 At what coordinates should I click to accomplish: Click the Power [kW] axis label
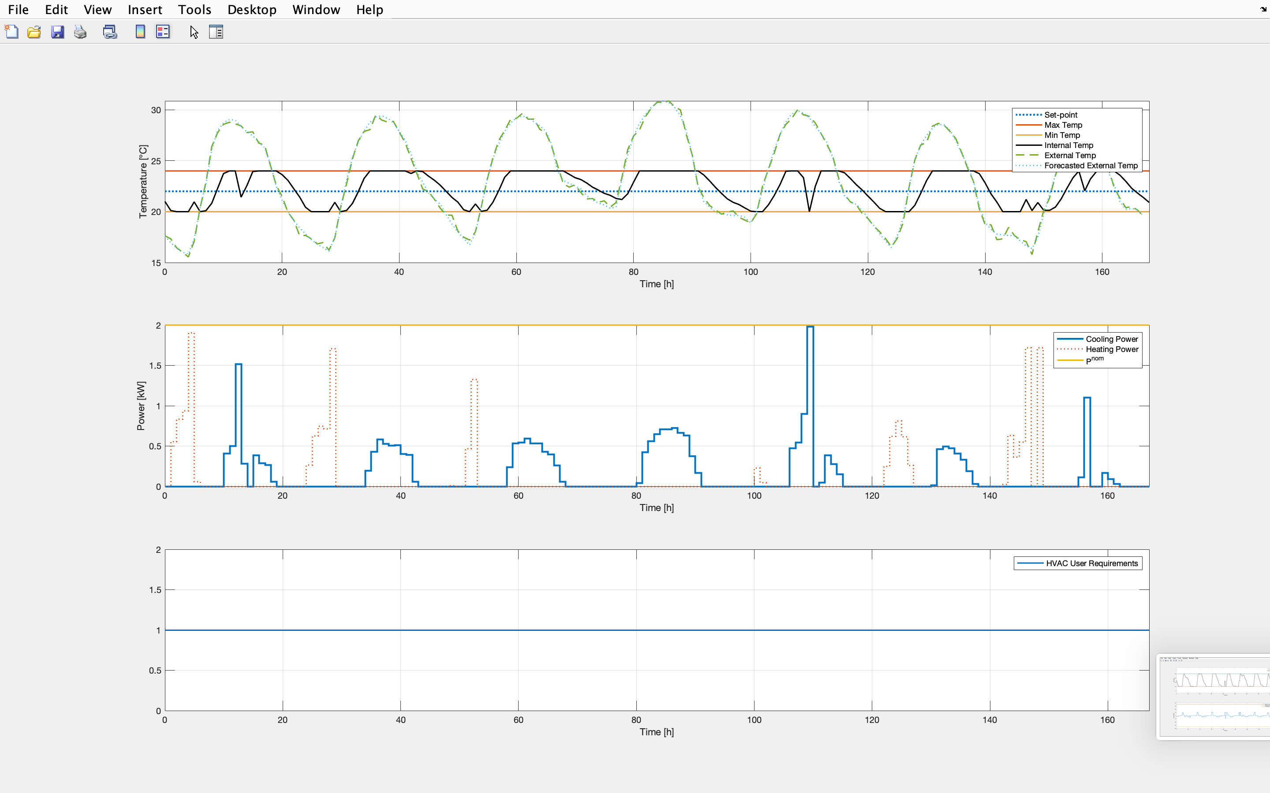click(x=141, y=406)
